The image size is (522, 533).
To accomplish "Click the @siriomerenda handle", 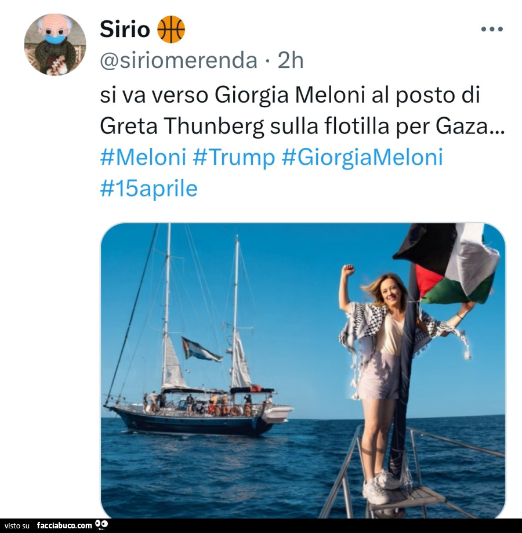I will [179, 60].
